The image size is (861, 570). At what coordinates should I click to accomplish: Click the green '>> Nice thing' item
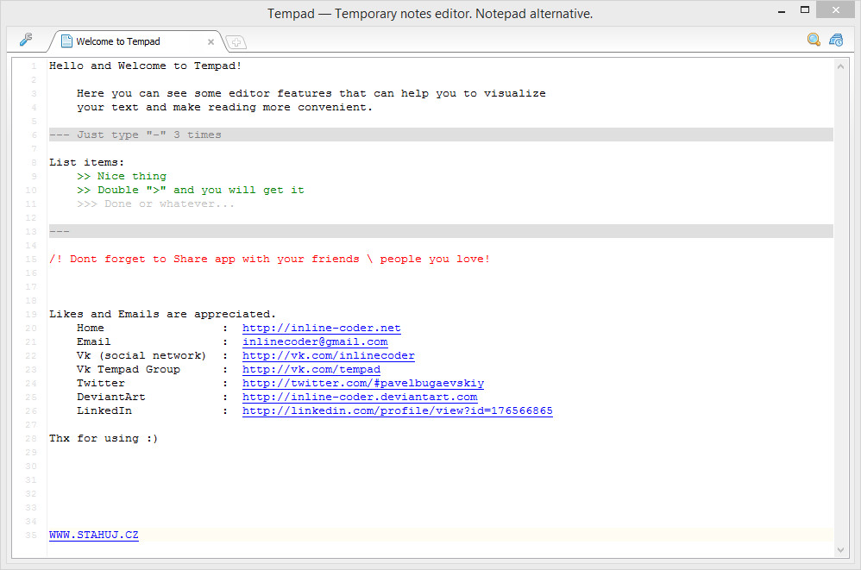coord(122,176)
